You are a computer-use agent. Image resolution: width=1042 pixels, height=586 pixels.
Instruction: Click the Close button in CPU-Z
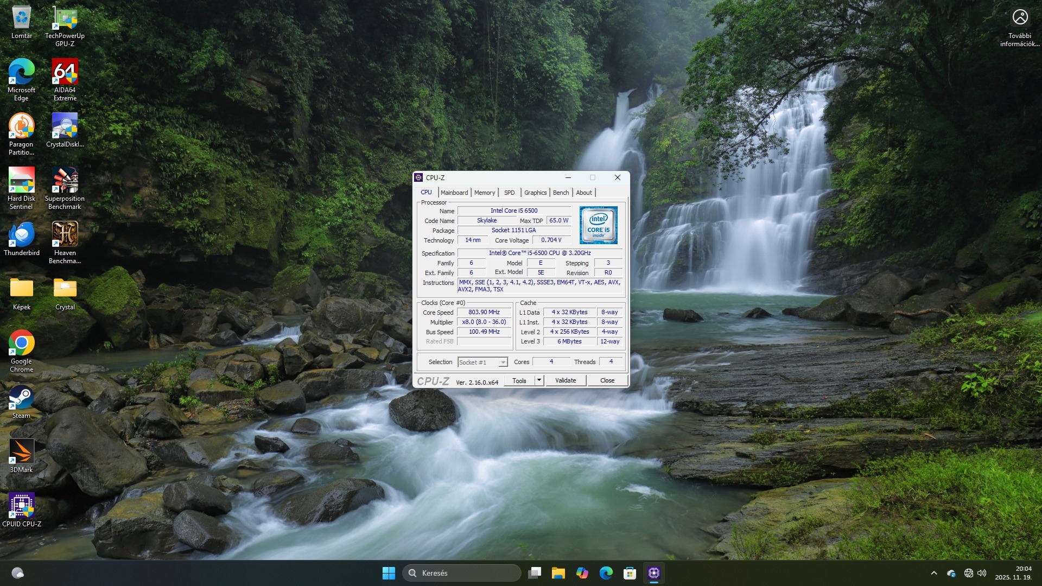point(607,380)
